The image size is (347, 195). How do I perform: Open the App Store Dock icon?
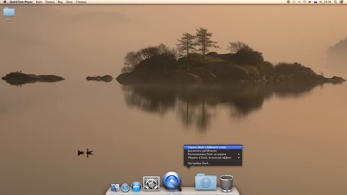click(x=136, y=186)
